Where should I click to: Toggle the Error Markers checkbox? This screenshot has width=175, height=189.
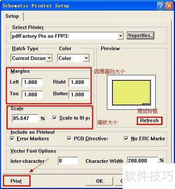(x=12, y=138)
